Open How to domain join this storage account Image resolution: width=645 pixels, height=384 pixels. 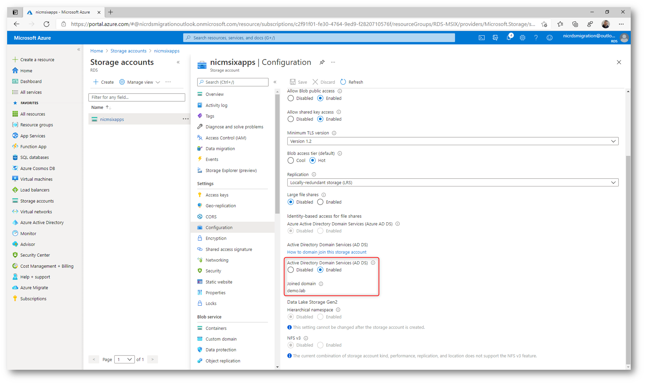tap(326, 252)
